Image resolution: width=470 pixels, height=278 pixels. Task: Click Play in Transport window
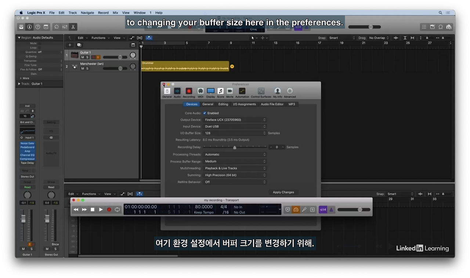click(101, 210)
